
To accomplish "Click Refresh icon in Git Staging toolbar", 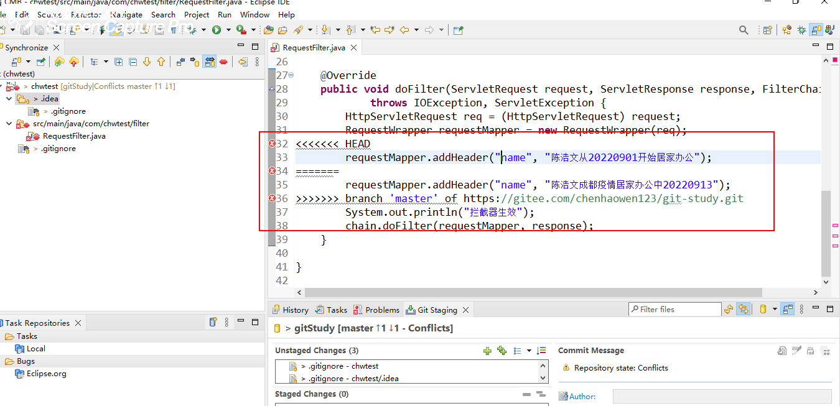I will (729, 309).
